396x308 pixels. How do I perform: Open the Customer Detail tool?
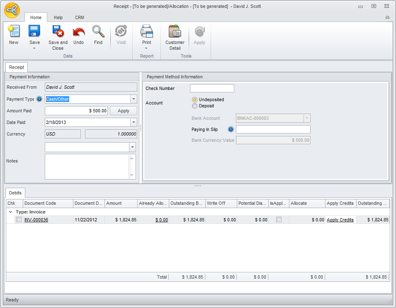pyautogui.click(x=175, y=32)
